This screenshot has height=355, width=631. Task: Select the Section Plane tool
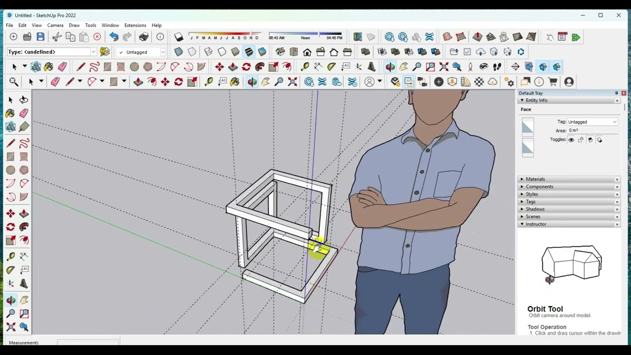[515, 67]
